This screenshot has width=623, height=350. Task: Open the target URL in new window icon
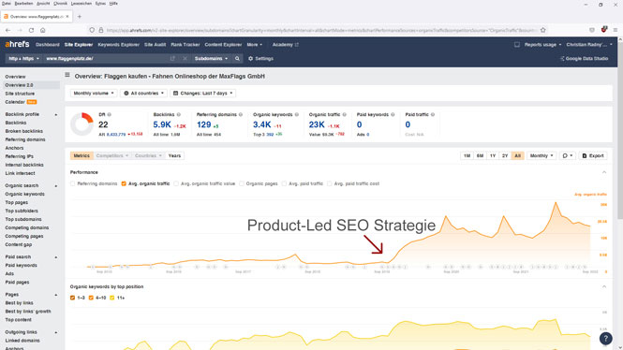pos(172,58)
